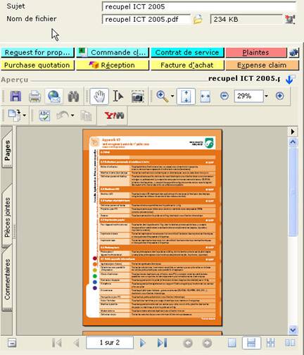304x355 pixels.
Task: Open the undo history dropdown arrow
Action: [x=72, y=116]
